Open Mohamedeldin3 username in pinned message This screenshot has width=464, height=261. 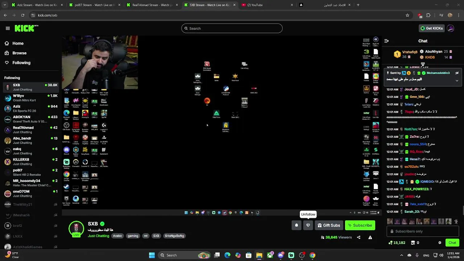(x=438, y=73)
